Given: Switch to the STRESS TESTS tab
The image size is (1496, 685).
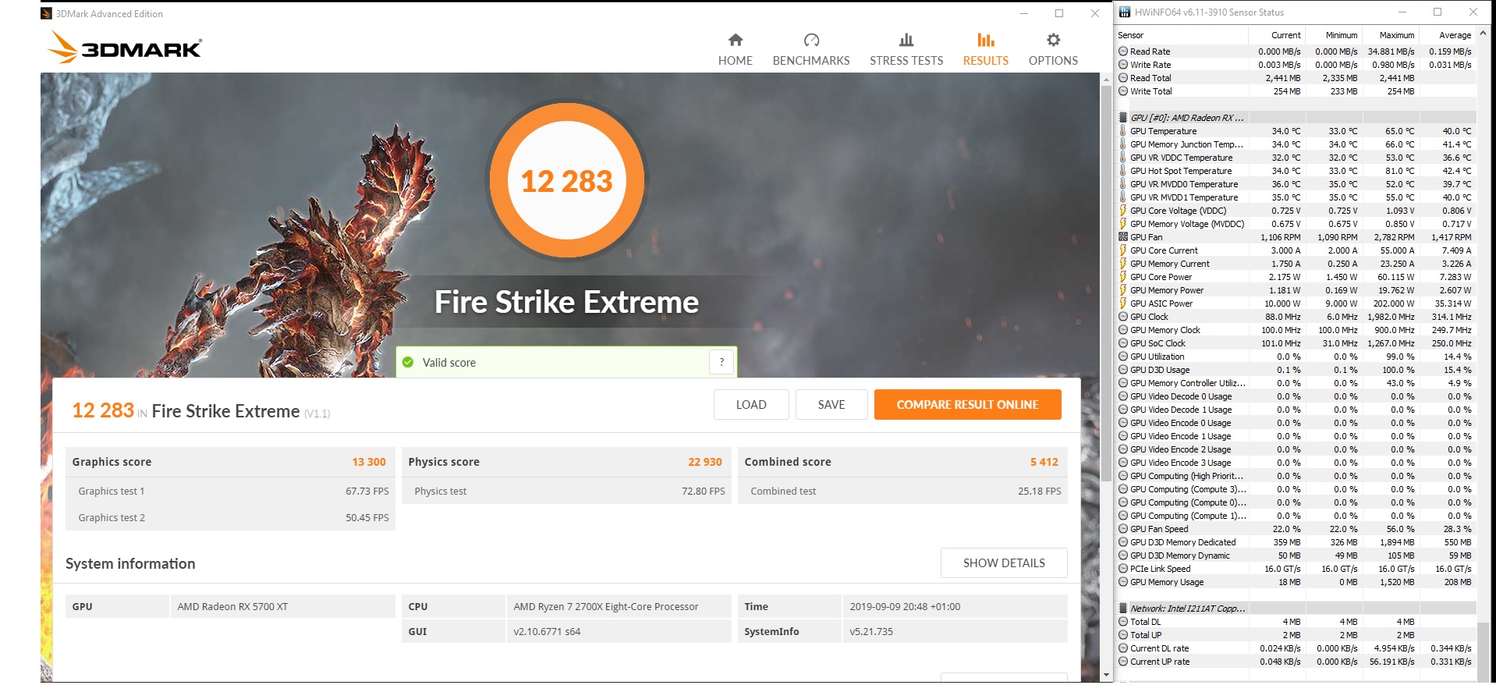Looking at the screenshot, I should [906, 50].
